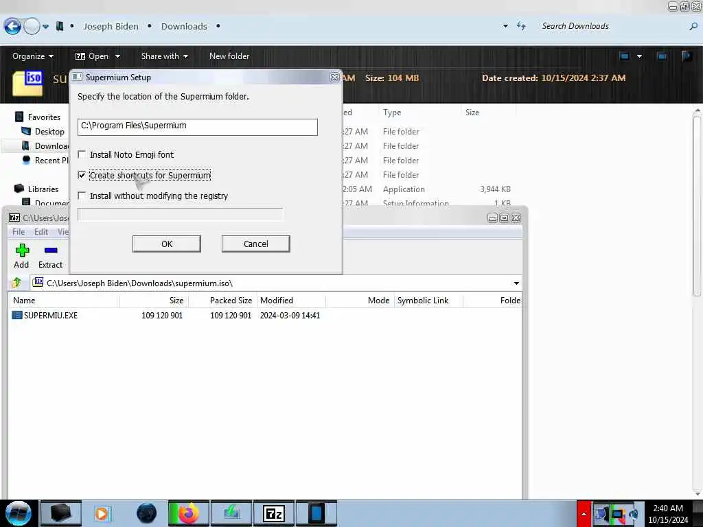
Task: Enable Install without modifying the registry
Action: [x=82, y=196]
